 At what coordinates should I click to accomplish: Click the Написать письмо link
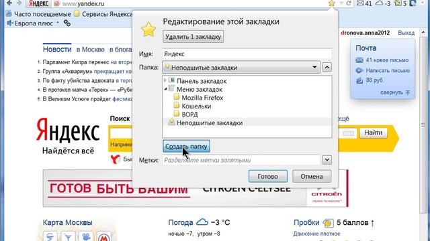(388, 70)
